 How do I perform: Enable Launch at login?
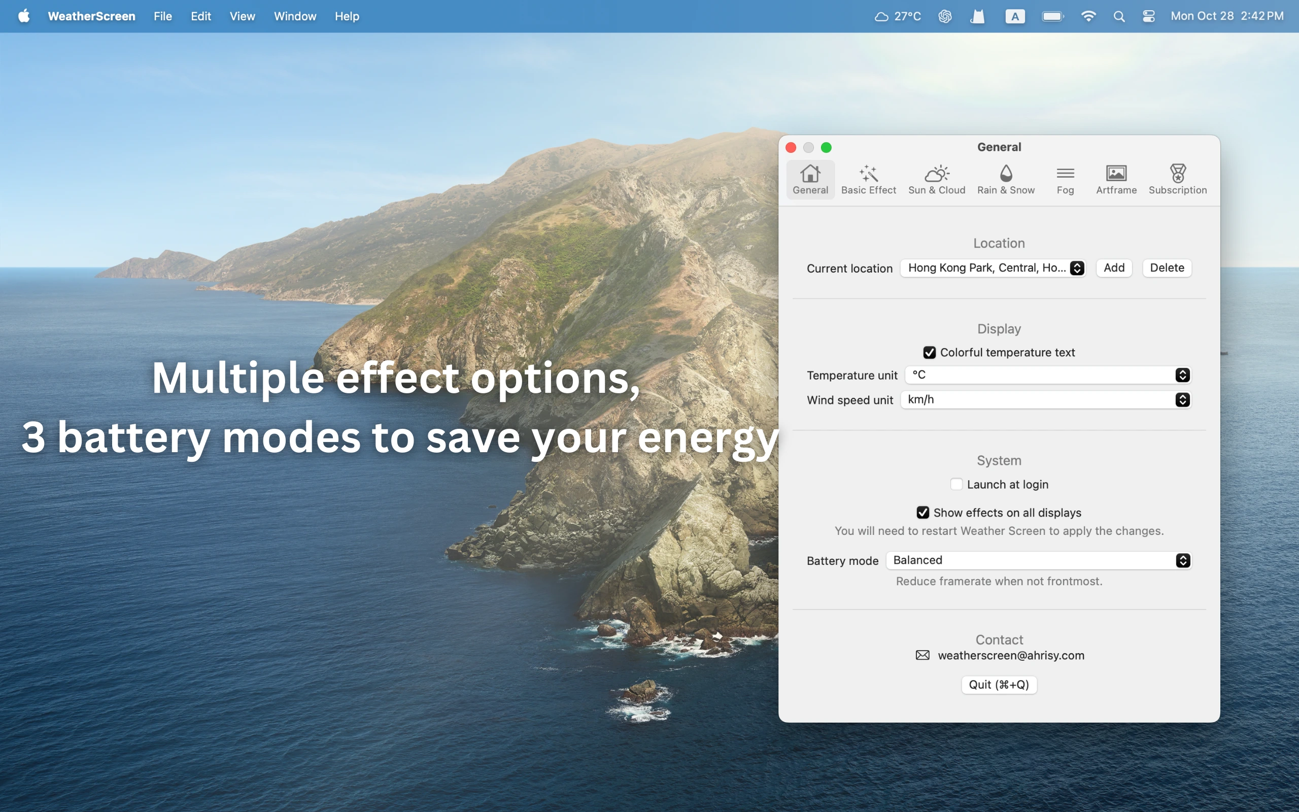pos(956,484)
